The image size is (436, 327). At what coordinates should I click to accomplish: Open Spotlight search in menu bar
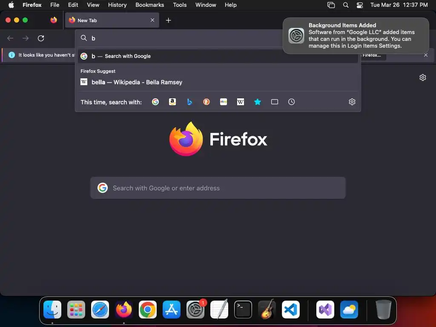point(346,5)
